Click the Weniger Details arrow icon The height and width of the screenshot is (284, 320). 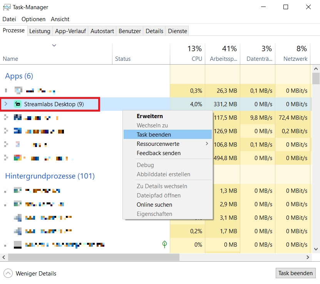pos(8,273)
